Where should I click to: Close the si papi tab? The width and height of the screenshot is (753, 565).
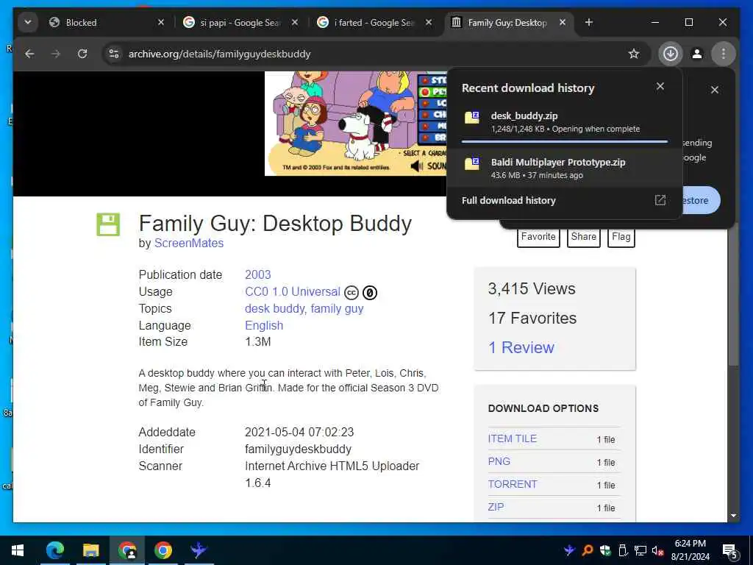coord(295,22)
